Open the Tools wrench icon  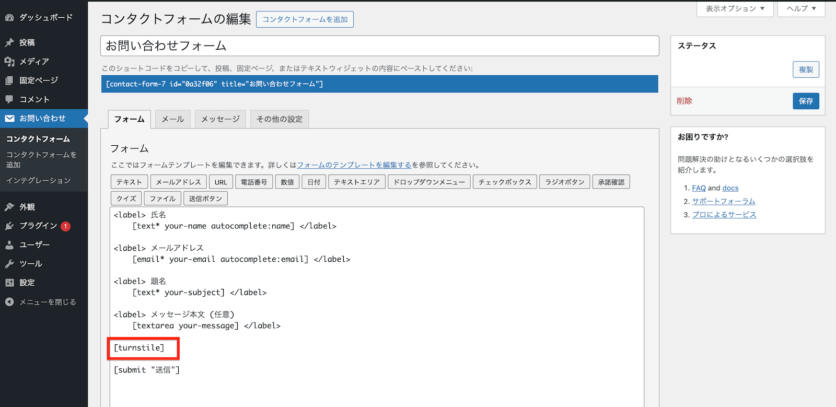click(x=9, y=264)
